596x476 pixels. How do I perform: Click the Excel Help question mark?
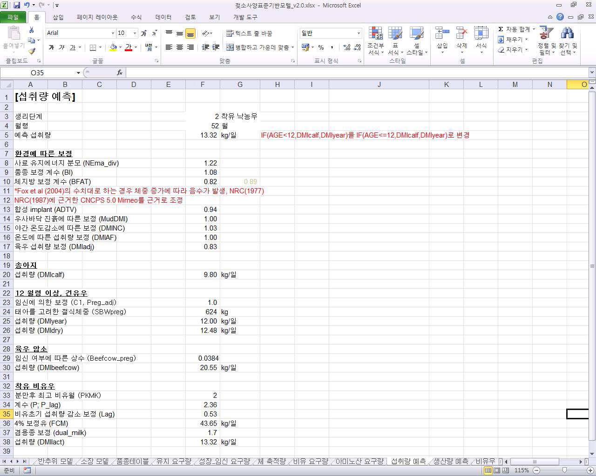tap(560, 17)
